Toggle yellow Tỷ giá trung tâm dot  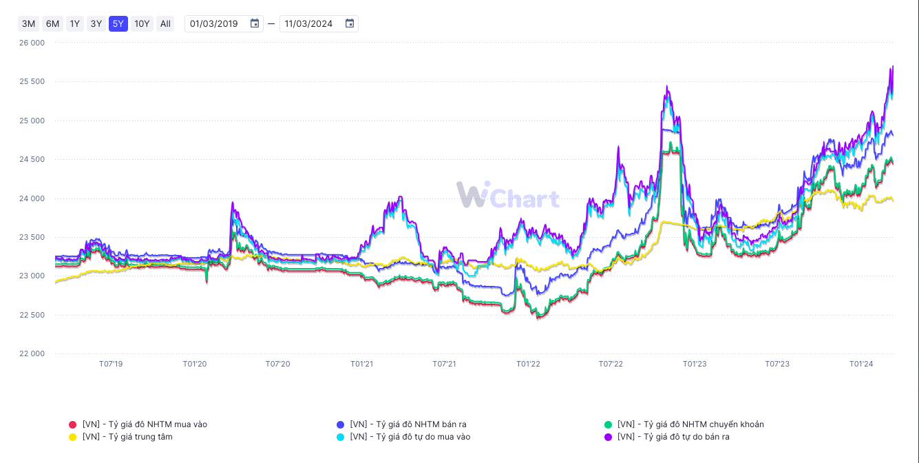pyautogui.click(x=73, y=437)
